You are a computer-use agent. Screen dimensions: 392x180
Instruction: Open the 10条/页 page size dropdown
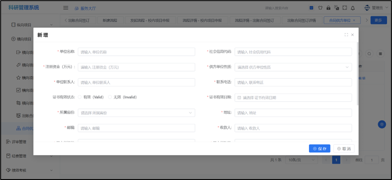tap(296, 160)
